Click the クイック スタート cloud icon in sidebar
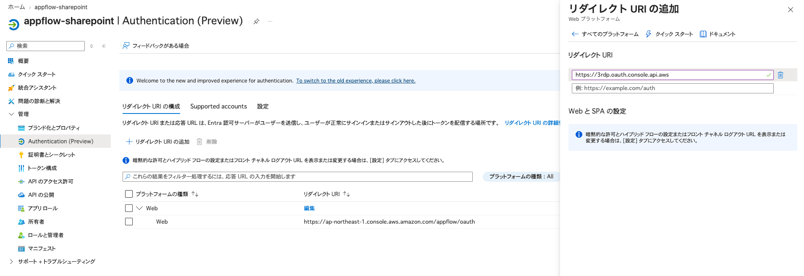This screenshot has height=276, width=804. point(11,75)
